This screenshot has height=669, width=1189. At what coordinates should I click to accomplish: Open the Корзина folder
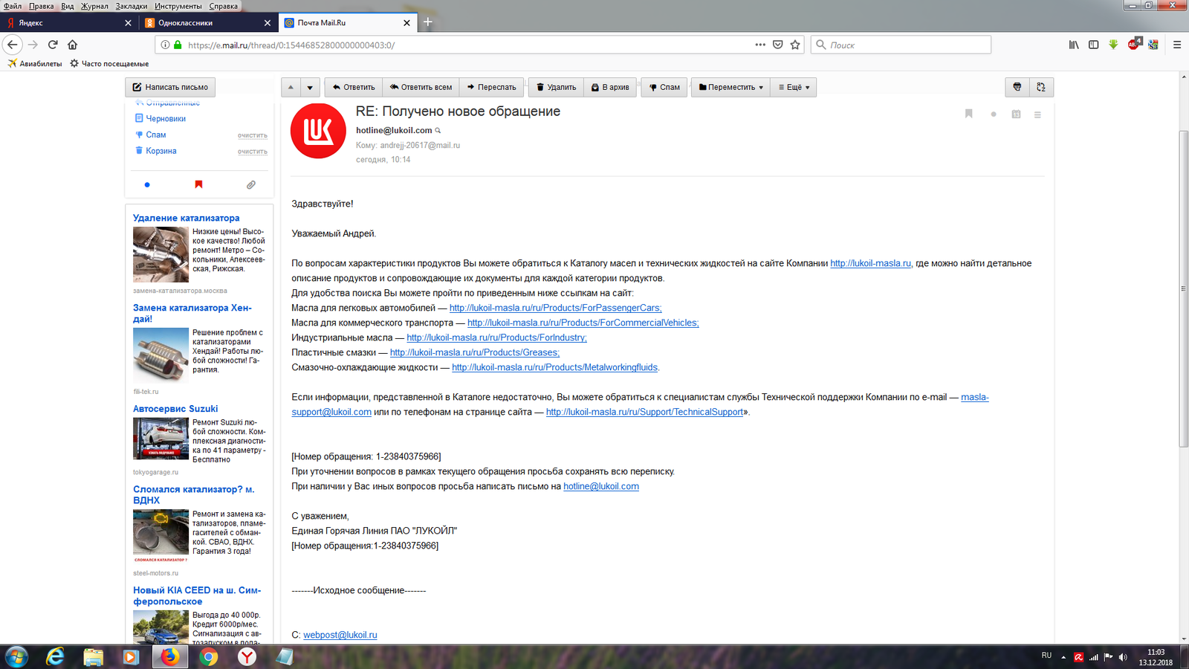(x=161, y=151)
